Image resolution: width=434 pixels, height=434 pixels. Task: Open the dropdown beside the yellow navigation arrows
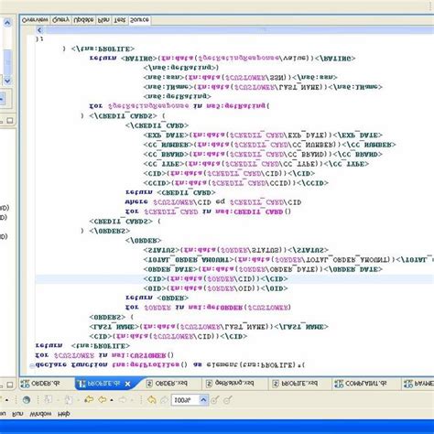(112, 400)
